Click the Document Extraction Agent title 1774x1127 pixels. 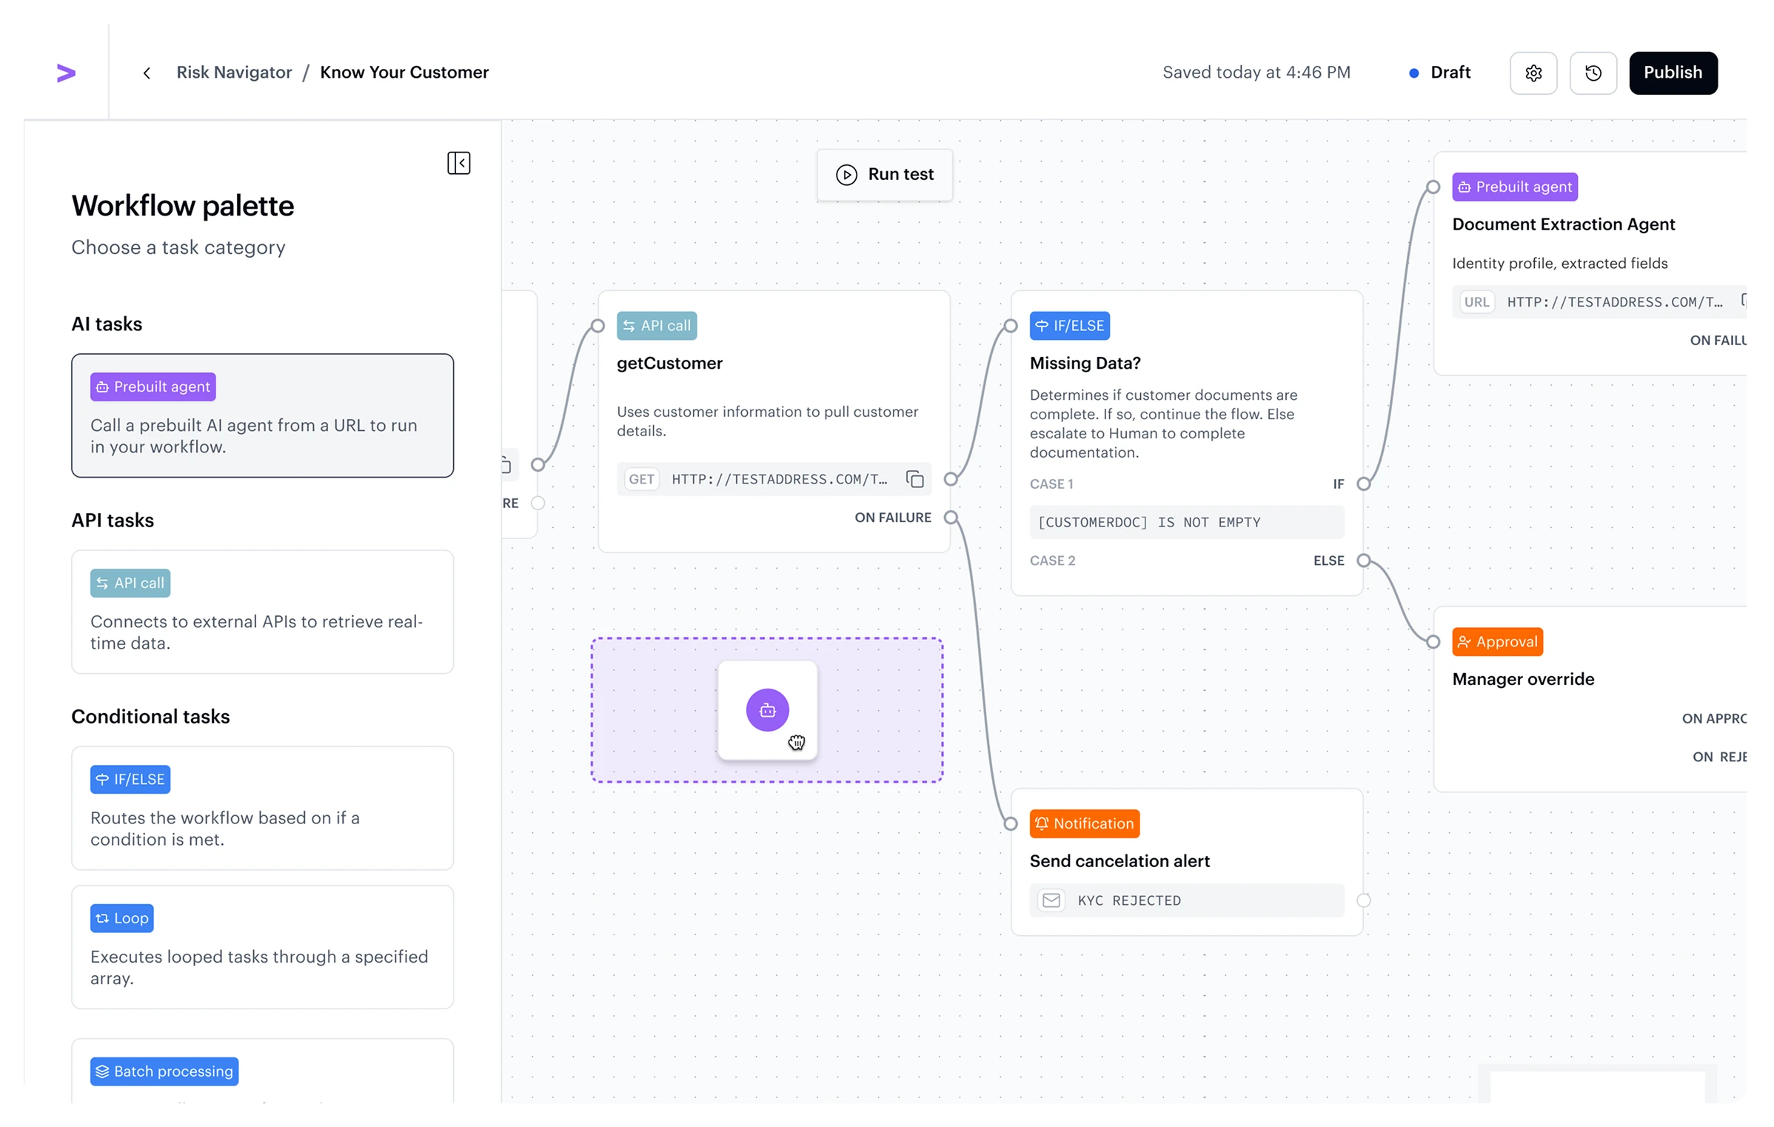(1563, 224)
